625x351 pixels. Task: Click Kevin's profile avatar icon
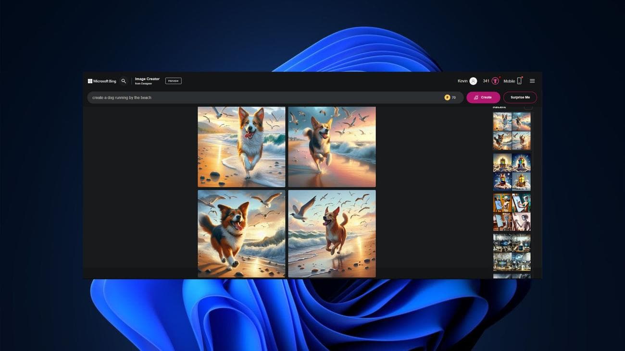point(473,81)
